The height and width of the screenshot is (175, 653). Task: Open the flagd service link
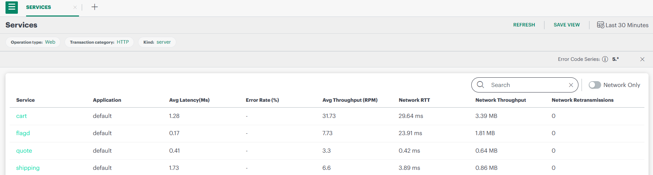point(23,133)
